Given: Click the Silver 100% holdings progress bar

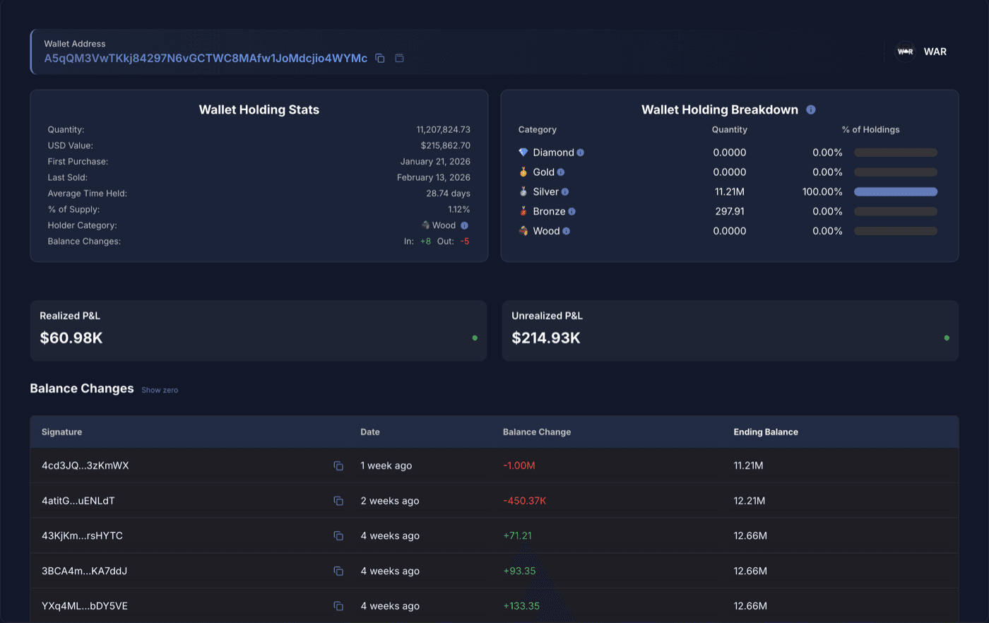Looking at the screenshot, I should pos(895,191).
